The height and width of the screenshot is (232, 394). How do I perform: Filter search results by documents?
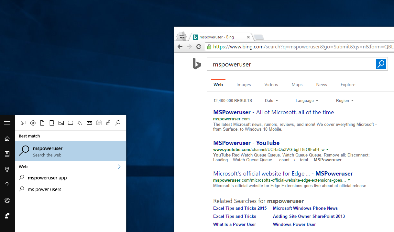pyautogui.click(x=42, y=123)
